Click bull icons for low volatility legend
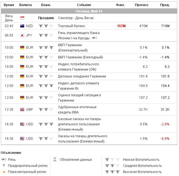179x176 pixels. pyautogui.click(x=112, y=160)
